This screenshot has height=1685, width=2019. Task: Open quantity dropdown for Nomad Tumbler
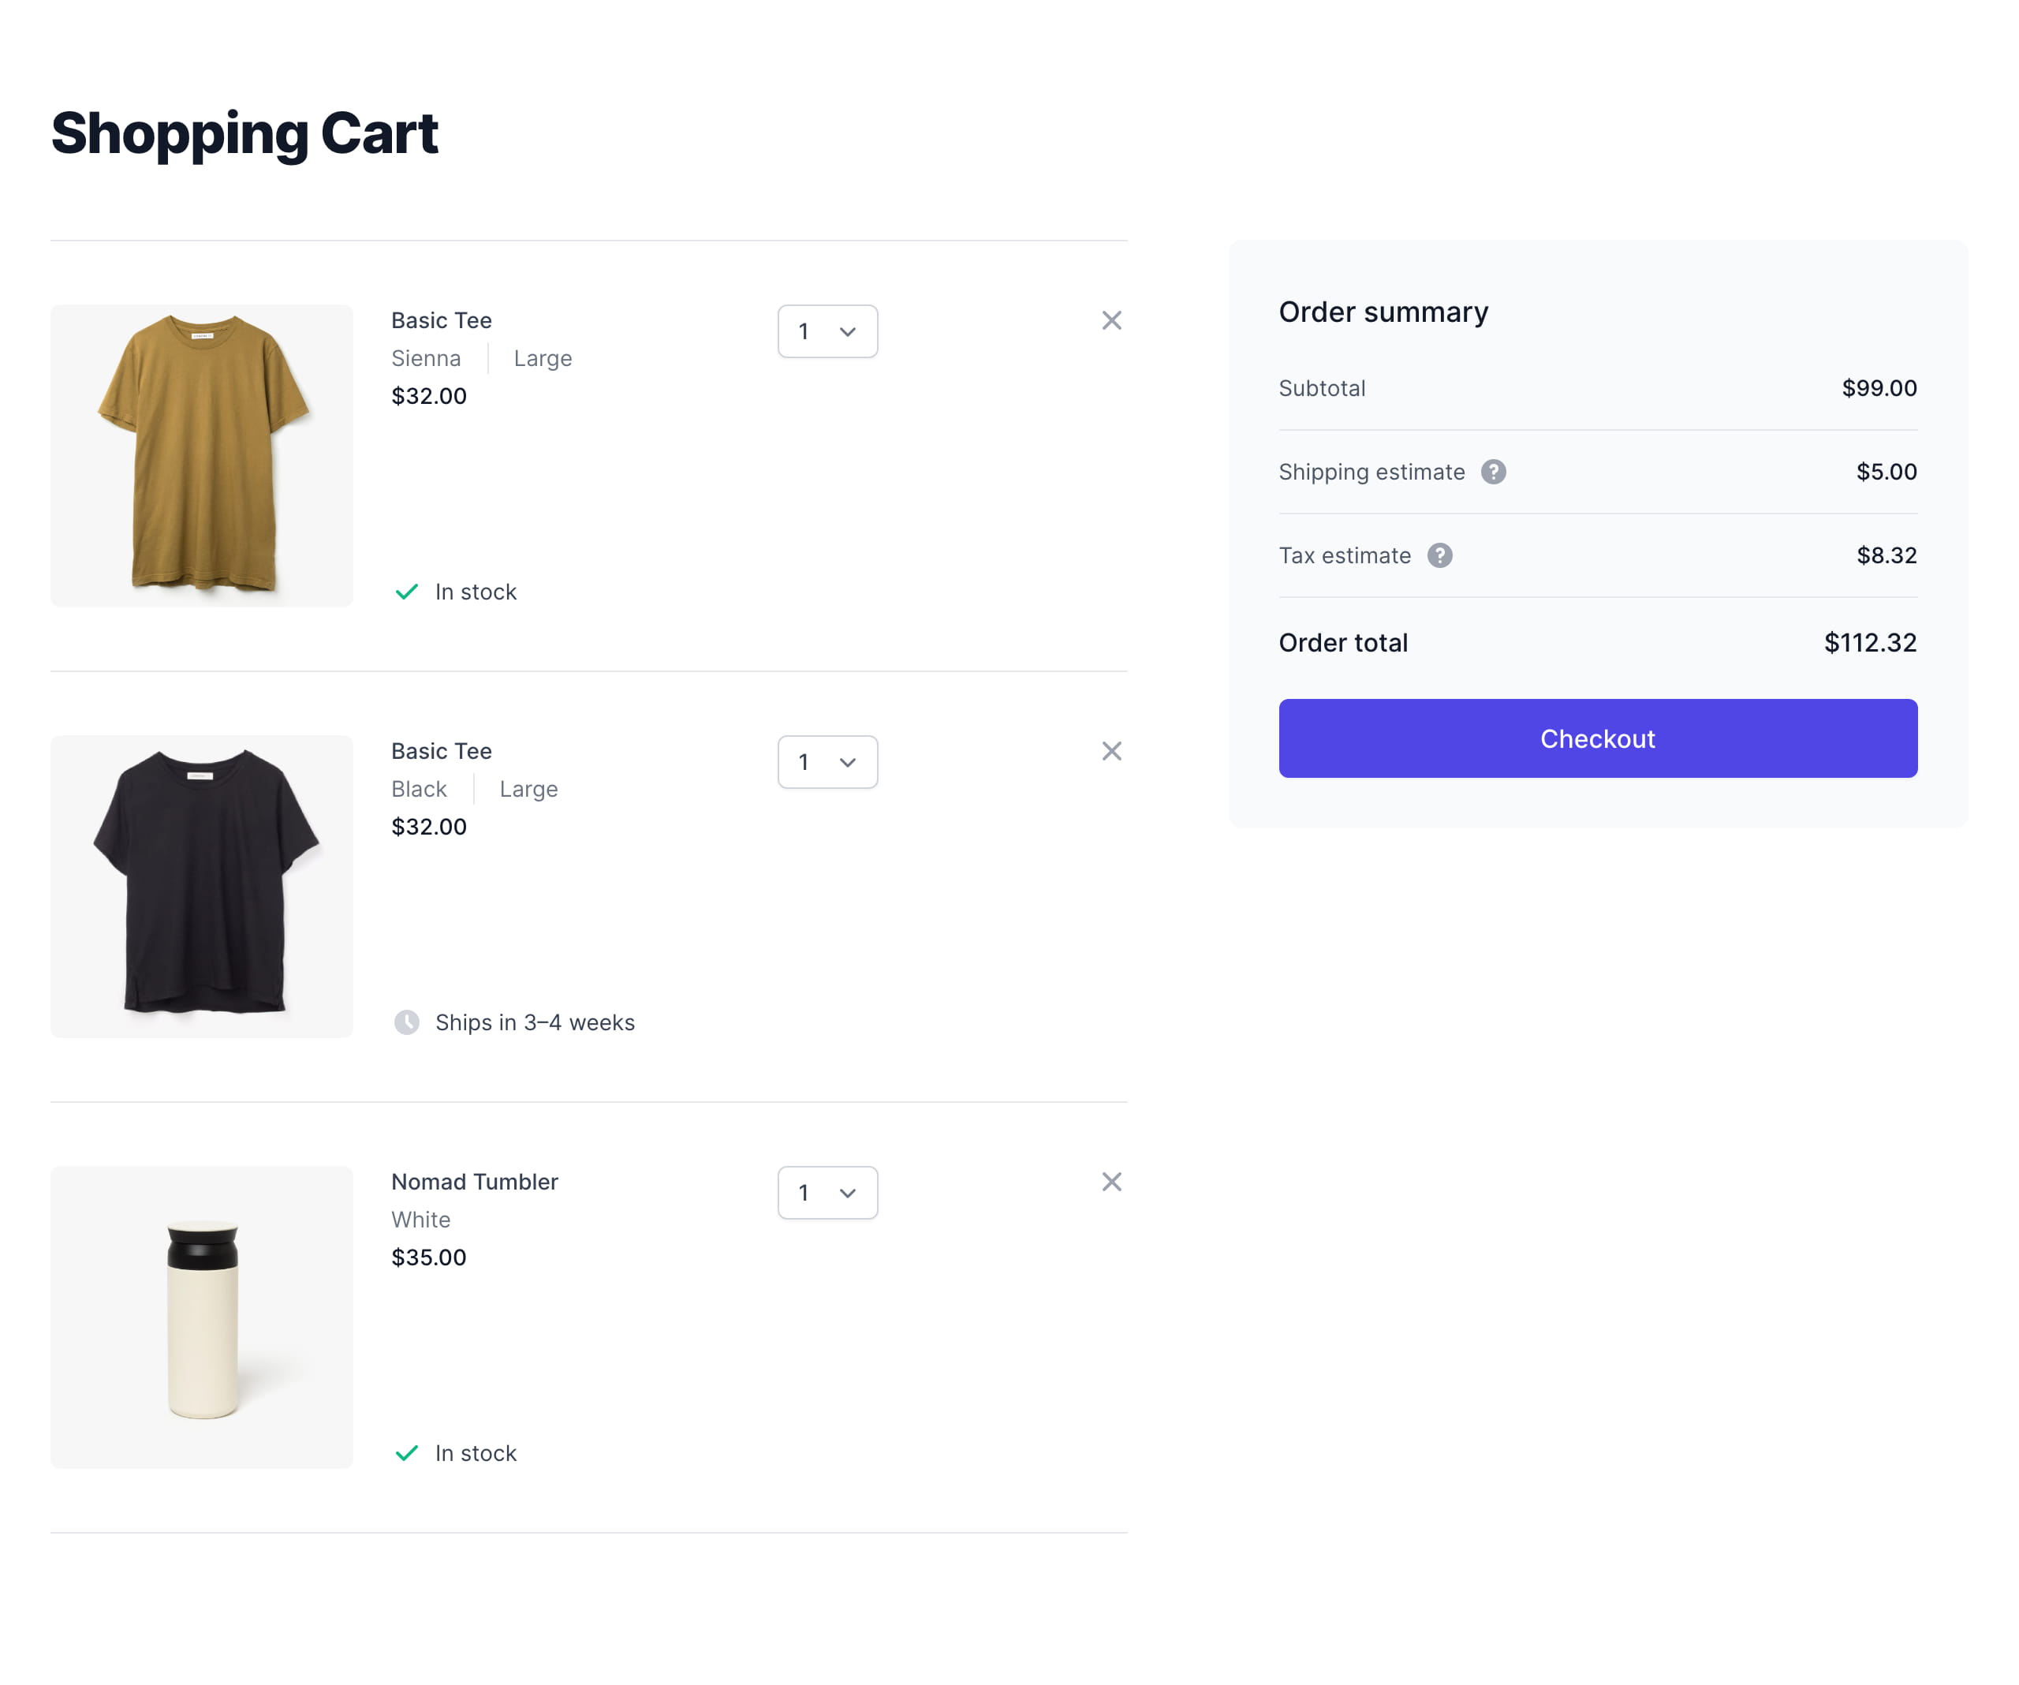tap(827, 1194)
